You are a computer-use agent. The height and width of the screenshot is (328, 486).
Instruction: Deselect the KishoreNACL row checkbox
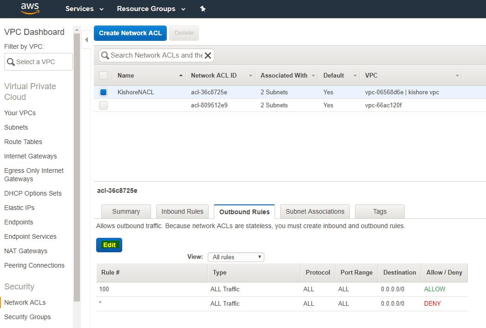[104, 92]
